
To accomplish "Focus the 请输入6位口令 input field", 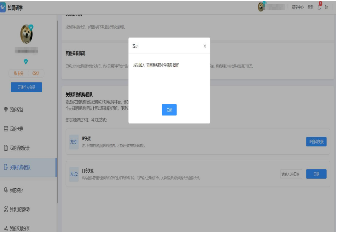I will [291, 174].
